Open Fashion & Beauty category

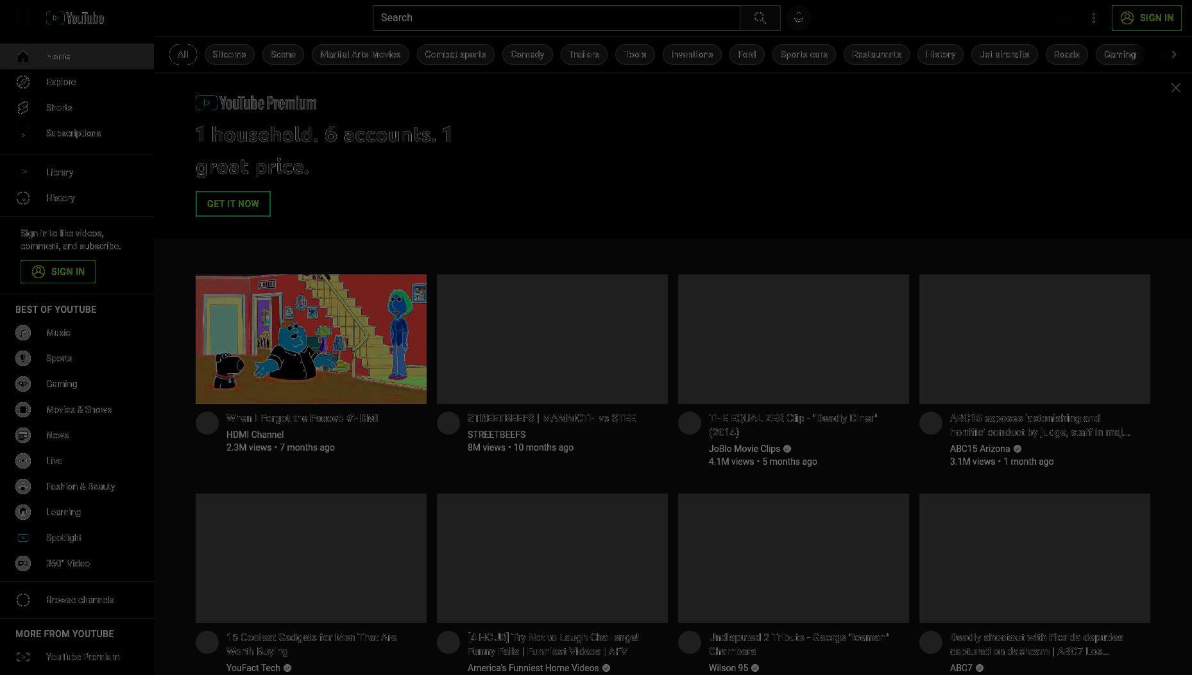tap(77, 487)
